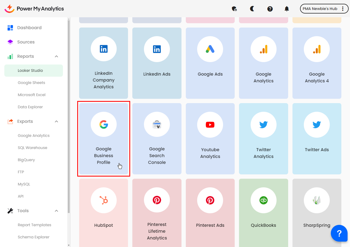Open the Google Sheets reports link

(31, 83)
